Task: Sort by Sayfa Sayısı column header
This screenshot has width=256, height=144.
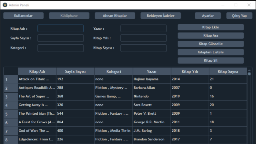Action: point(75,71)
